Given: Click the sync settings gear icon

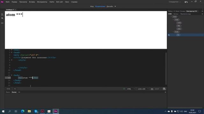Looking at the screenshot, I should pyautogui.click(x=186, y=2).
